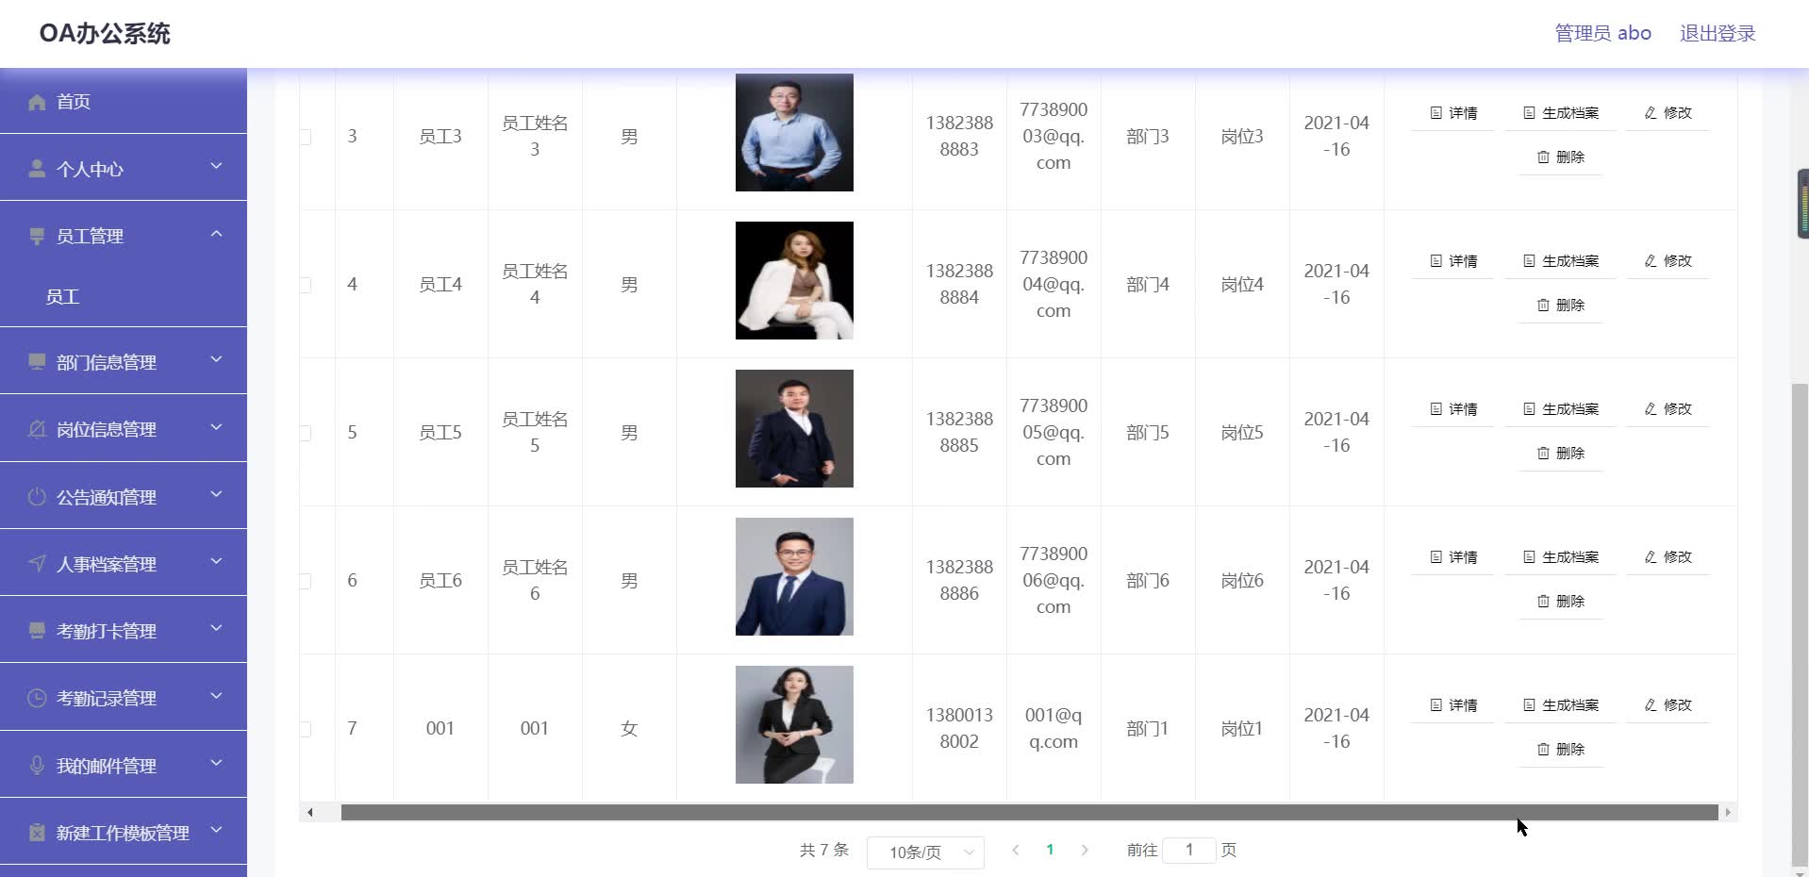Click the 人事档案管理 paper-plane icon
This screenshot has width=1809, height=877.
point(36,564)
